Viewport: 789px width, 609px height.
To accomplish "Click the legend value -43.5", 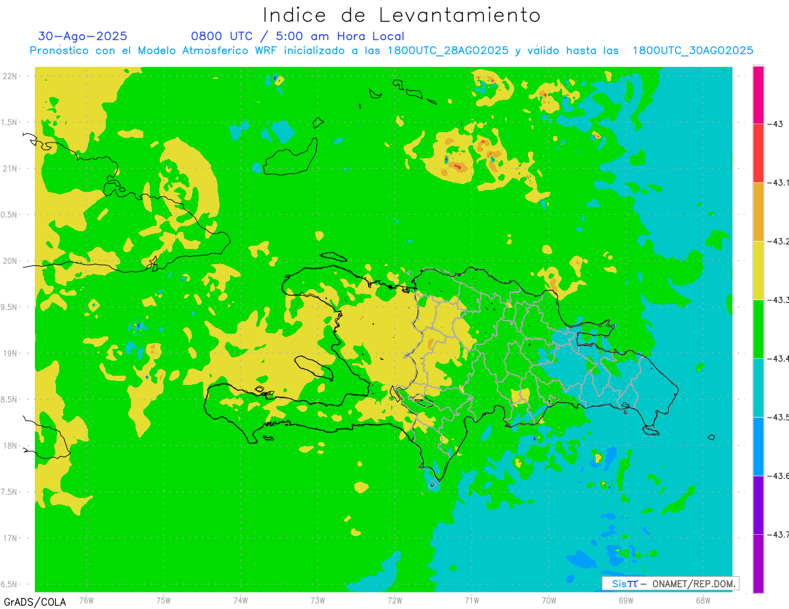I will (778, 417).
